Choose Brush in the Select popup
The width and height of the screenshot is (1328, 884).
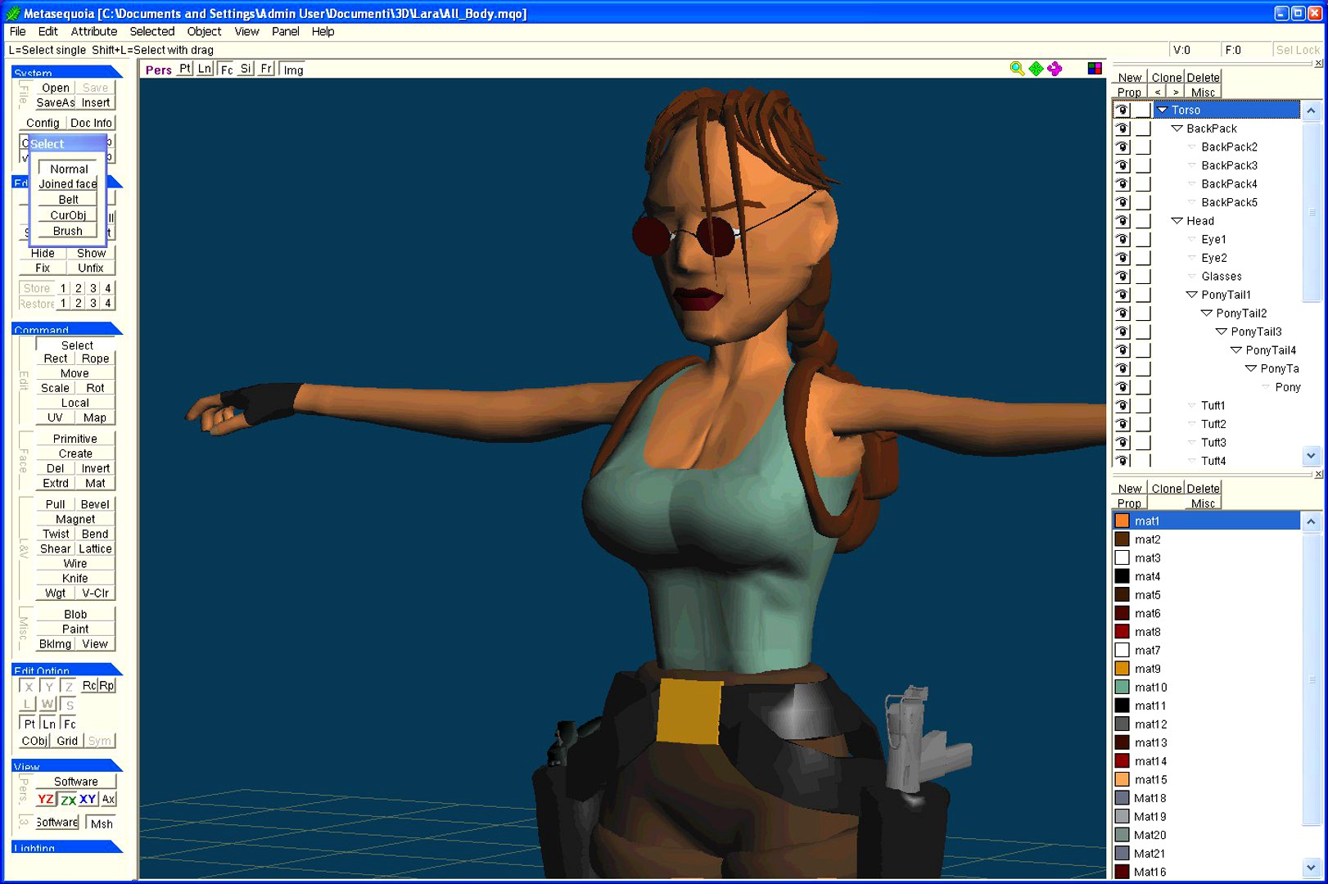[x=68, y=231]
